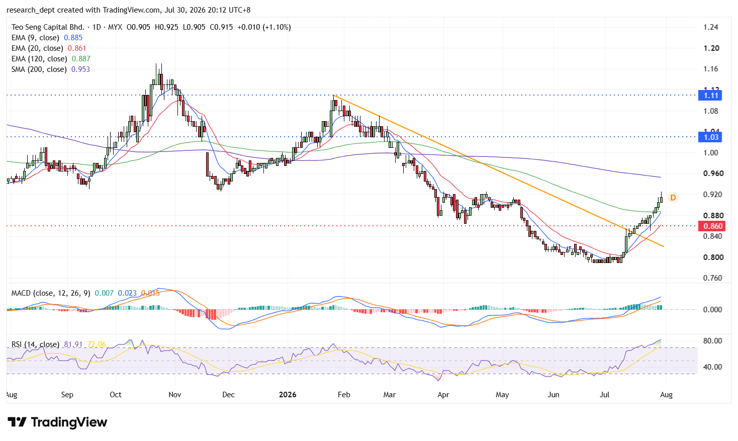The width and height of the screenshot is (738, 441).
Task: Click the EMA 9 value 0.885
Action: tap(73, 38)
